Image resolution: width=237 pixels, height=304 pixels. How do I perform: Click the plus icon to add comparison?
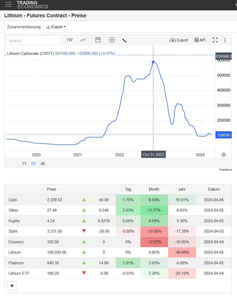click(112, 40)
